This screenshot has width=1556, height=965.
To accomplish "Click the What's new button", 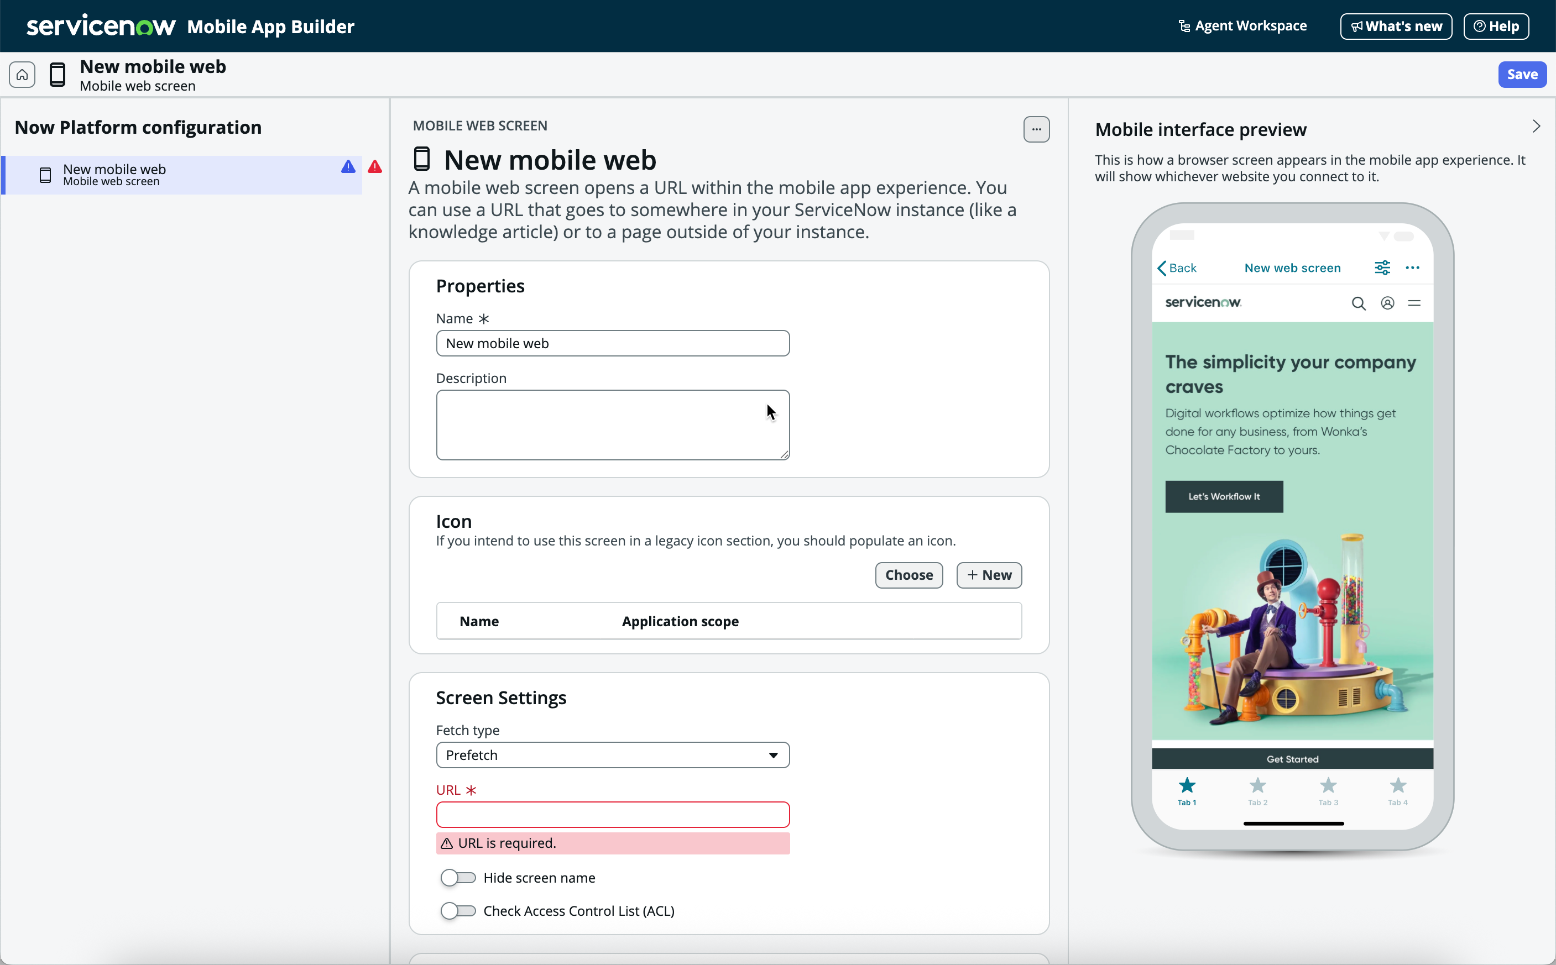I will (x=1396, y=26).
